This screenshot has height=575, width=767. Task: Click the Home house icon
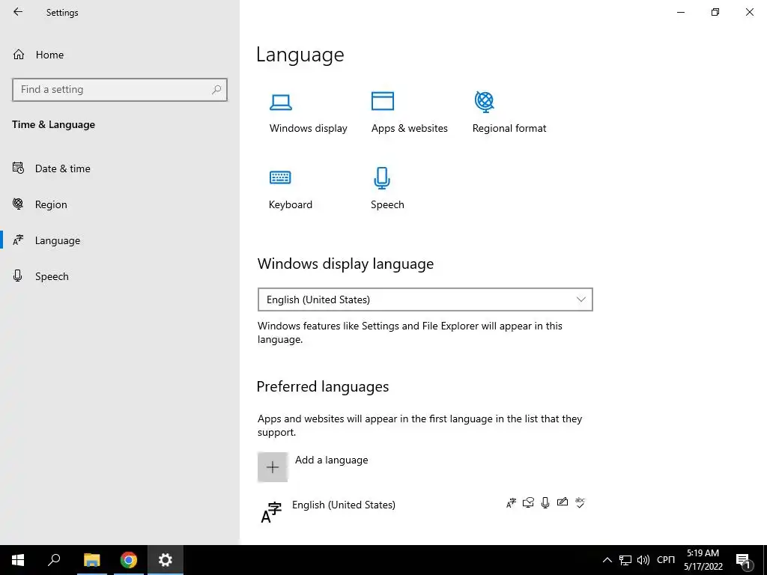tap(19, 54)
